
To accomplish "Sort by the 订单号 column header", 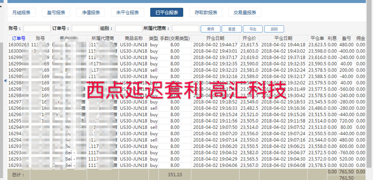I will tap(18, 38).
